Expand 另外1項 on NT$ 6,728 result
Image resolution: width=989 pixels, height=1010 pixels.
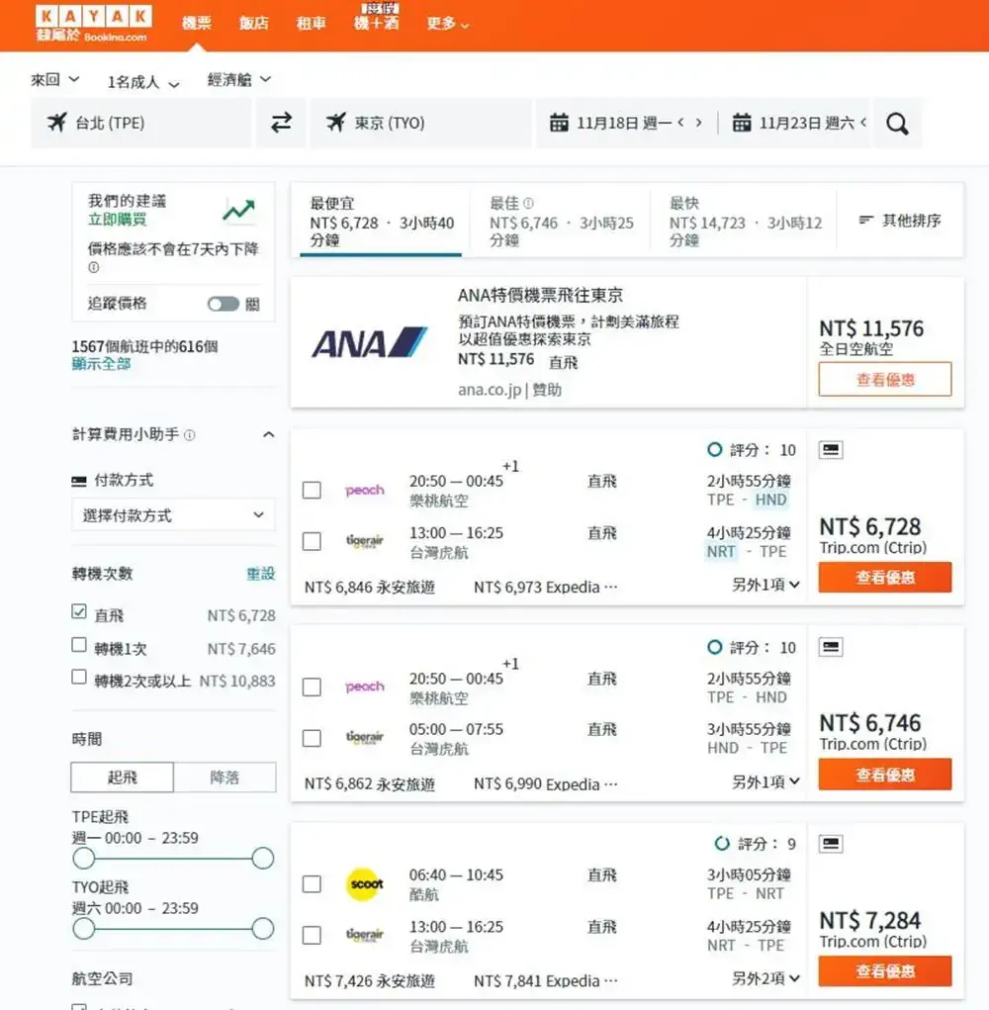pos(765,585)
